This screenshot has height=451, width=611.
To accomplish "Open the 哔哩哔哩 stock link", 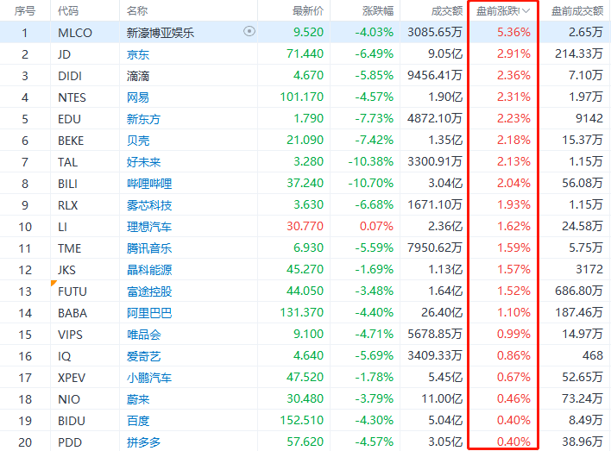I will click(x=149, y=184).
